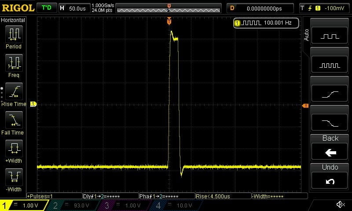The height and width of the screenshot is (211, 352).
Task: Click the multi-pulse square wave softkey
Action: point(330,64)
